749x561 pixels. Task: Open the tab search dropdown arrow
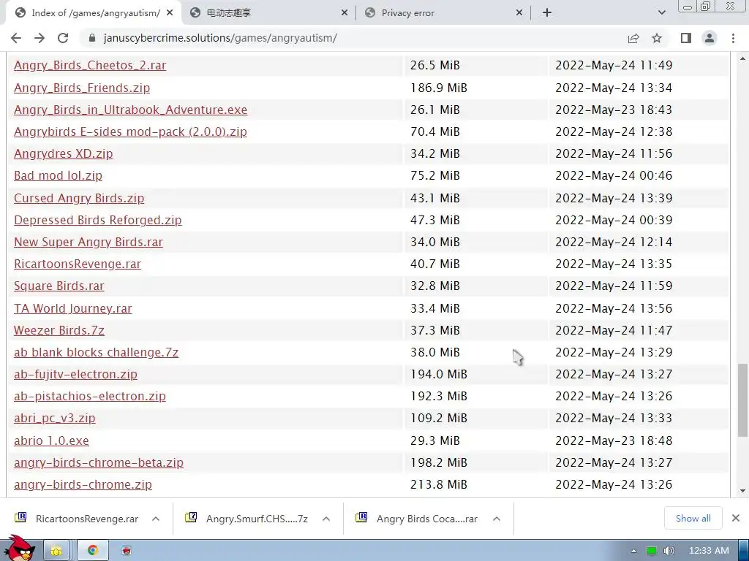pyautogui.click(x=661, y=12)
